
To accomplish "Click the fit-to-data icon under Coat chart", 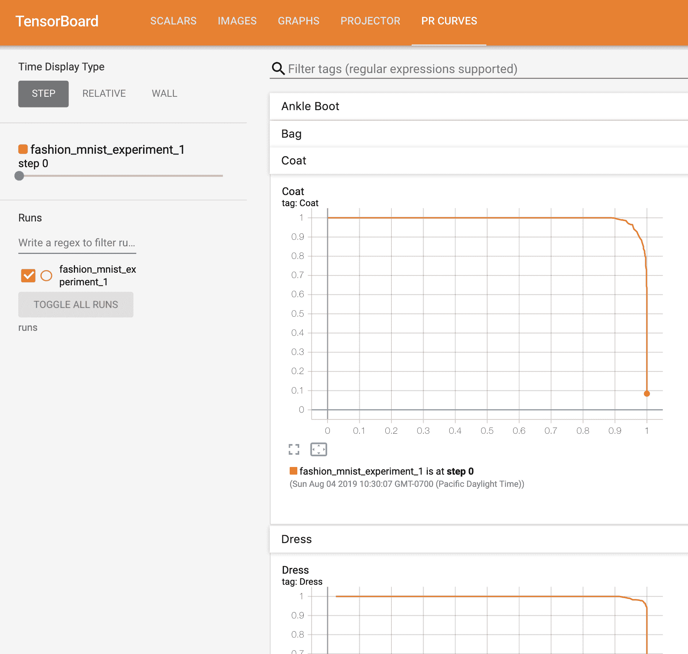I will pos(319,449).
